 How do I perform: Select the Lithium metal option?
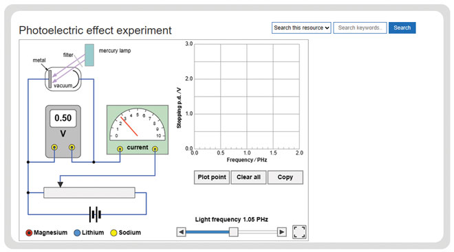point(77,233)
